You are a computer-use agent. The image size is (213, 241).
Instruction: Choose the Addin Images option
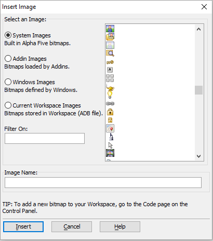coord(8,59)
